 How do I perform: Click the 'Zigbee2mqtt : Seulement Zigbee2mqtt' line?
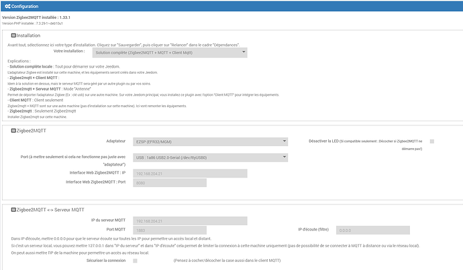42,111
